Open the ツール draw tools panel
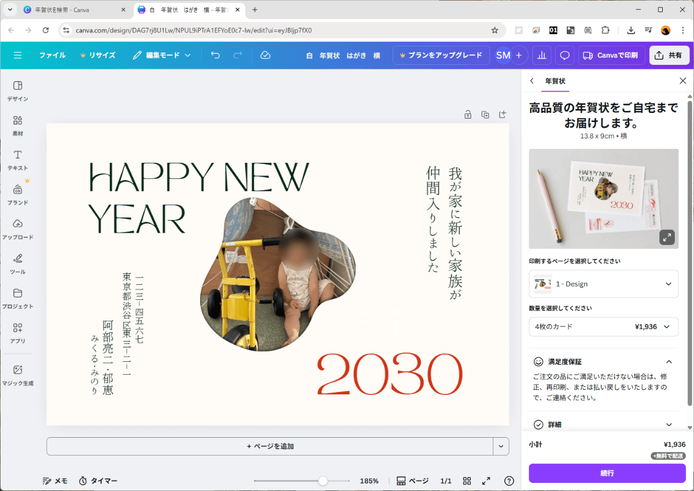The width and height of the screenshot is (694, 491). pyautogui.click(x=17, y=264)
